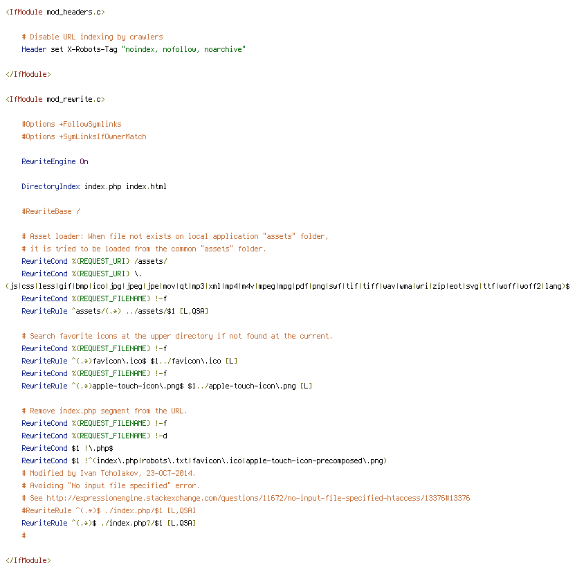
Task: Click the Remove index.php segment comment
Action: coord(104,411)
